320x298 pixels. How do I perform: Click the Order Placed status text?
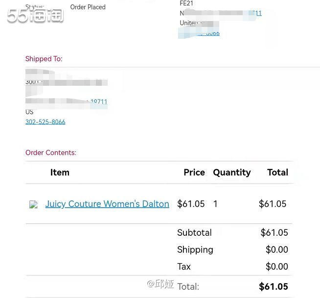tap(88, 7)
